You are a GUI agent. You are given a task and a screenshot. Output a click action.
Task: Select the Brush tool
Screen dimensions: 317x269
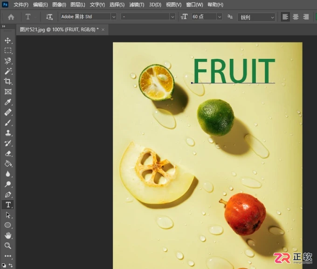point(8,122)
